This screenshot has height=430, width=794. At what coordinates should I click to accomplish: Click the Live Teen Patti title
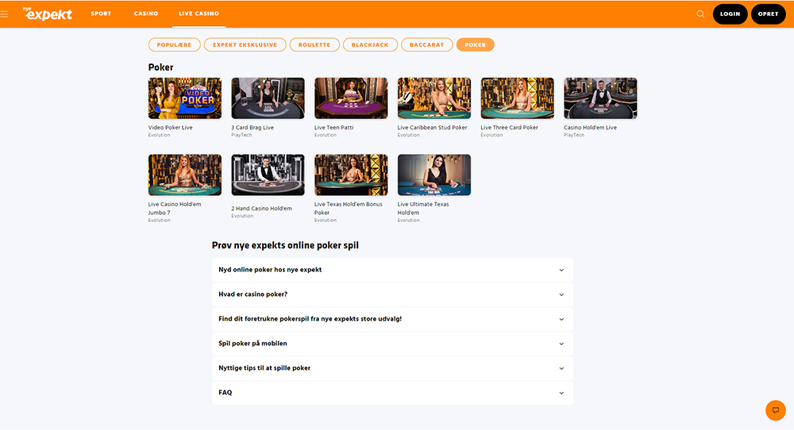pyautogui.click(x=333, y=128)
